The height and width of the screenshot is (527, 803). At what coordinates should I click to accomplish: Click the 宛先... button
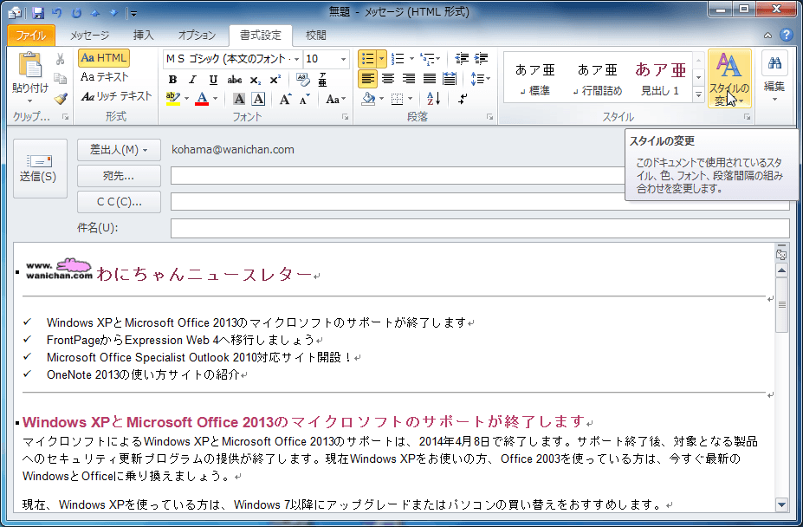point(119,176)
